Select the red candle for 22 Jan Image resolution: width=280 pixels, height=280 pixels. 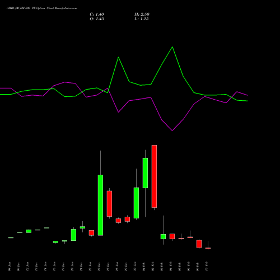coord(91,233)
